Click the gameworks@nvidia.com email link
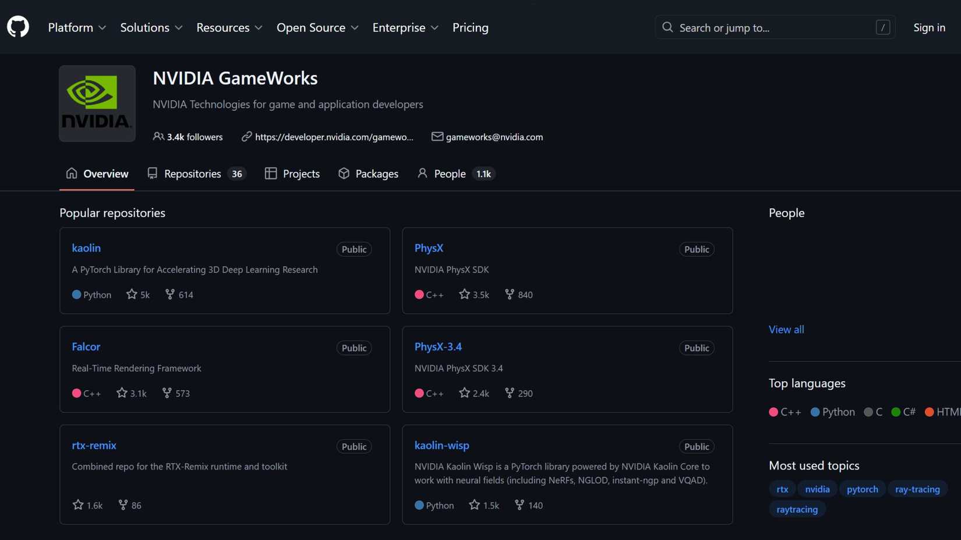Viewport: 961px width, 540px height. tap(494, 137)
